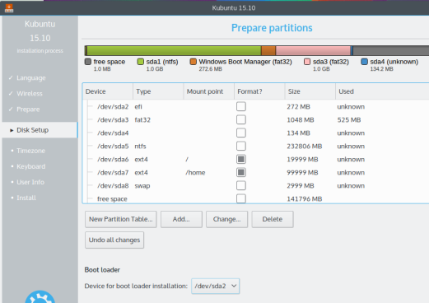Click the blue sda4 (unknown) legend swatch

click(364, 62)
